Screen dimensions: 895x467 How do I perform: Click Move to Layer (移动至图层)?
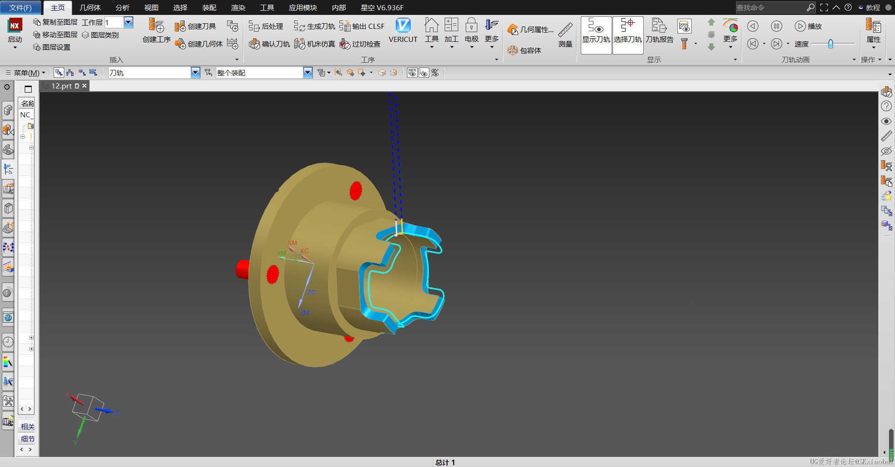point(55,34)
